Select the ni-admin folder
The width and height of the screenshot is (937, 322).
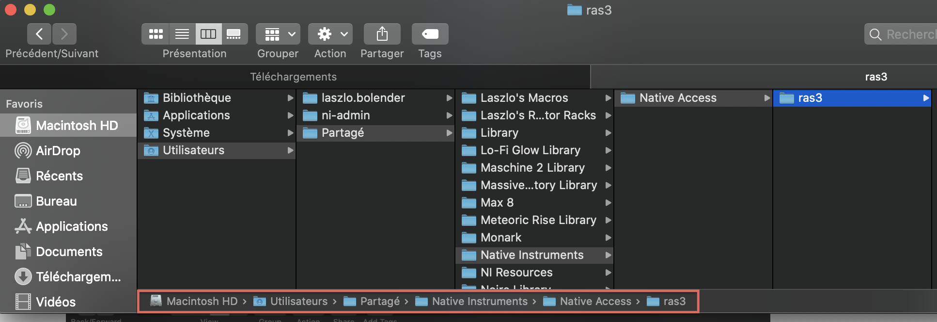tap(375, 115)
